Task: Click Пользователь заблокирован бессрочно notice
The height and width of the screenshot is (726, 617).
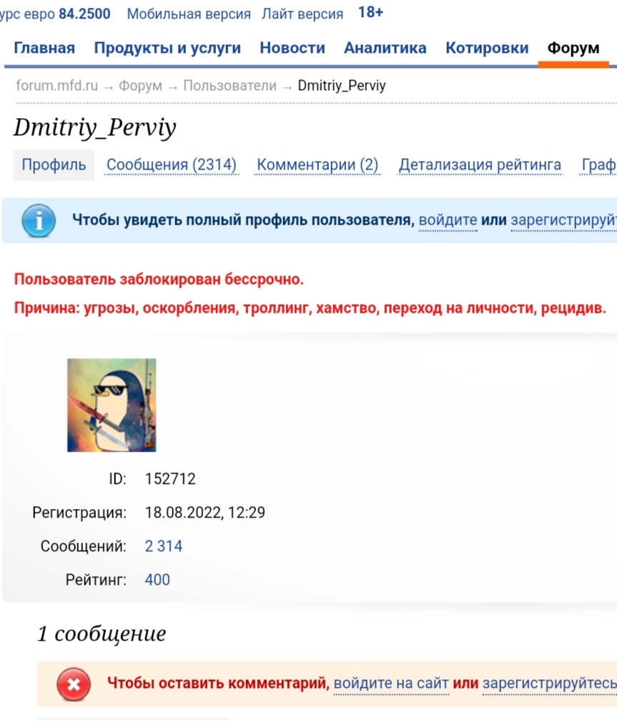Action: pyautogui.click(x=159, y=280)
